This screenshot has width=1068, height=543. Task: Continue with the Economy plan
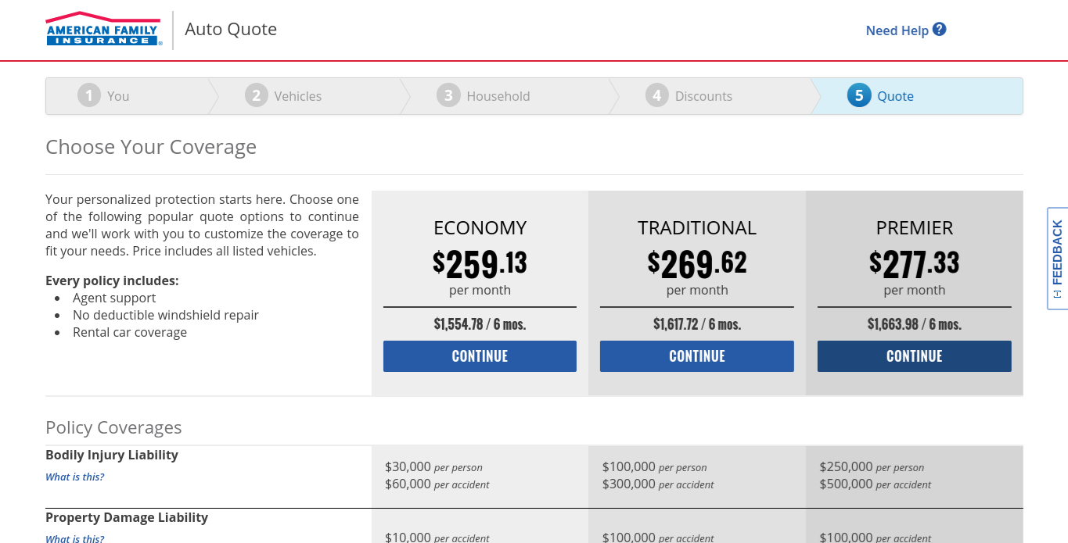tap(480, 355)
